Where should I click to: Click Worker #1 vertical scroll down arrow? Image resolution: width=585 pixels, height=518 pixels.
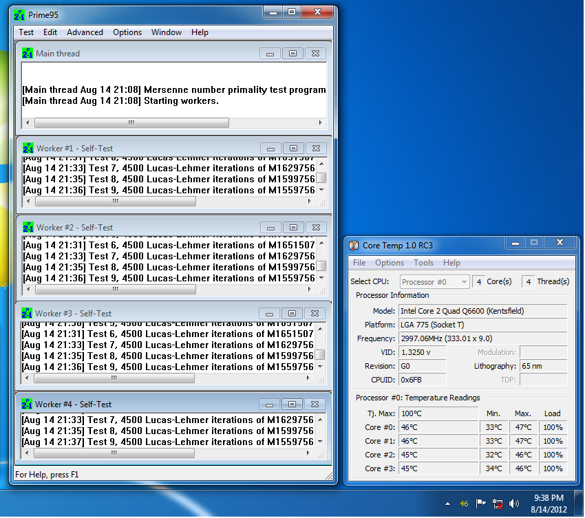tap(321, 190)
